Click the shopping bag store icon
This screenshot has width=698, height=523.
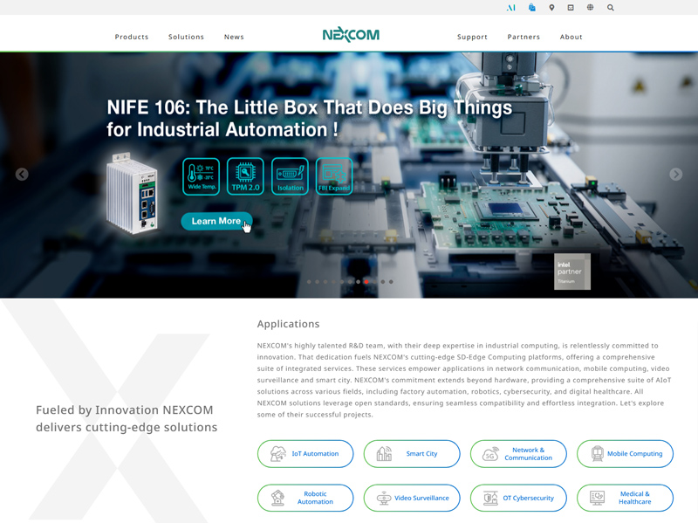tap(532, 8)
